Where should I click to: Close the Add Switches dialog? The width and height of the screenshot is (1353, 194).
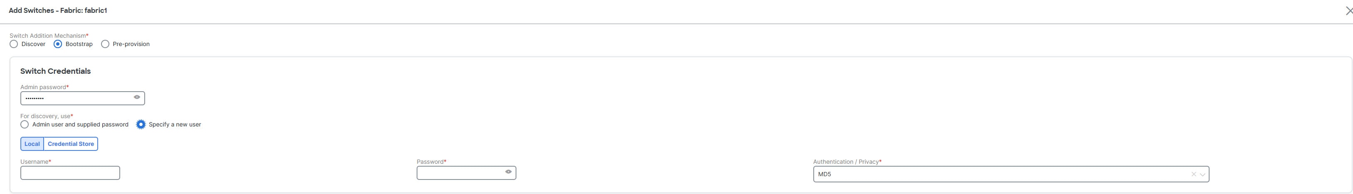click(x=1348, y=10)
